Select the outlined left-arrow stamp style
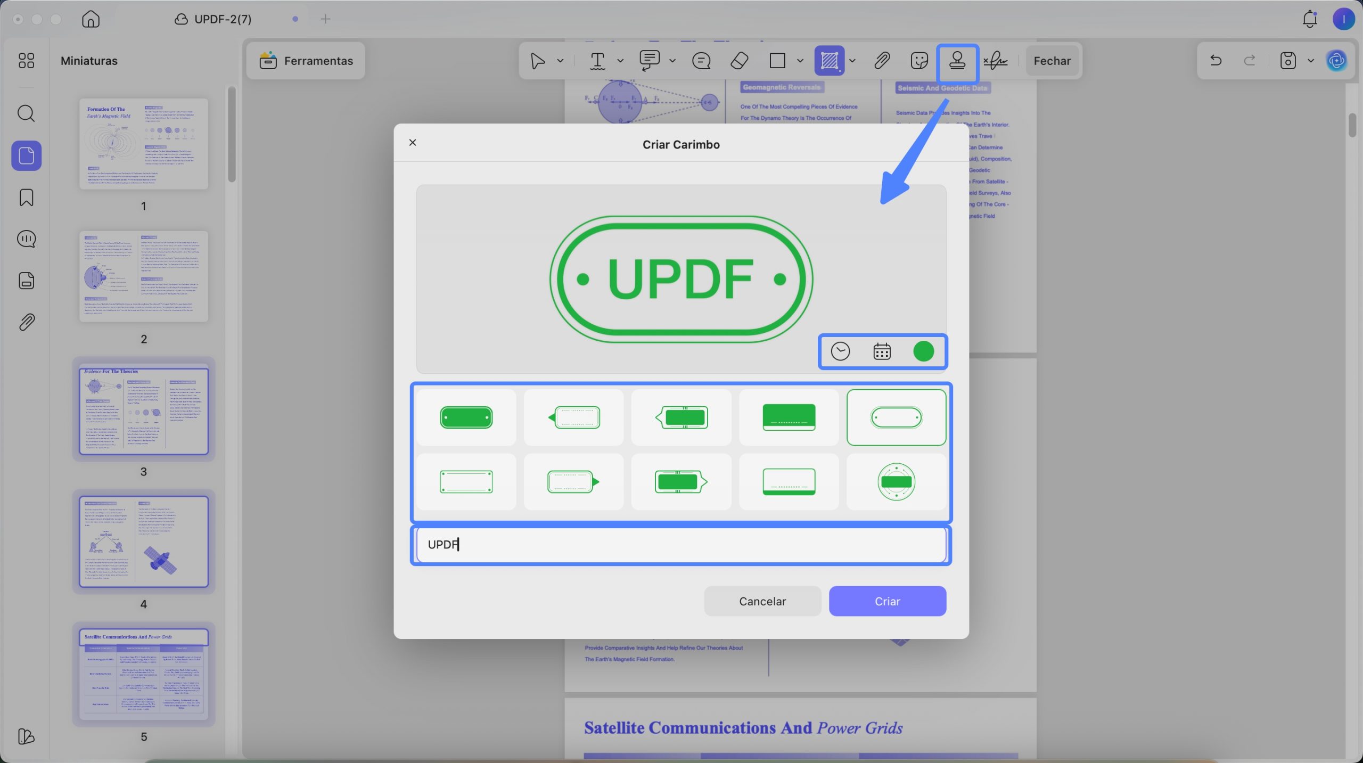This screenshot has width=1363, height=763. pos(574,417)
